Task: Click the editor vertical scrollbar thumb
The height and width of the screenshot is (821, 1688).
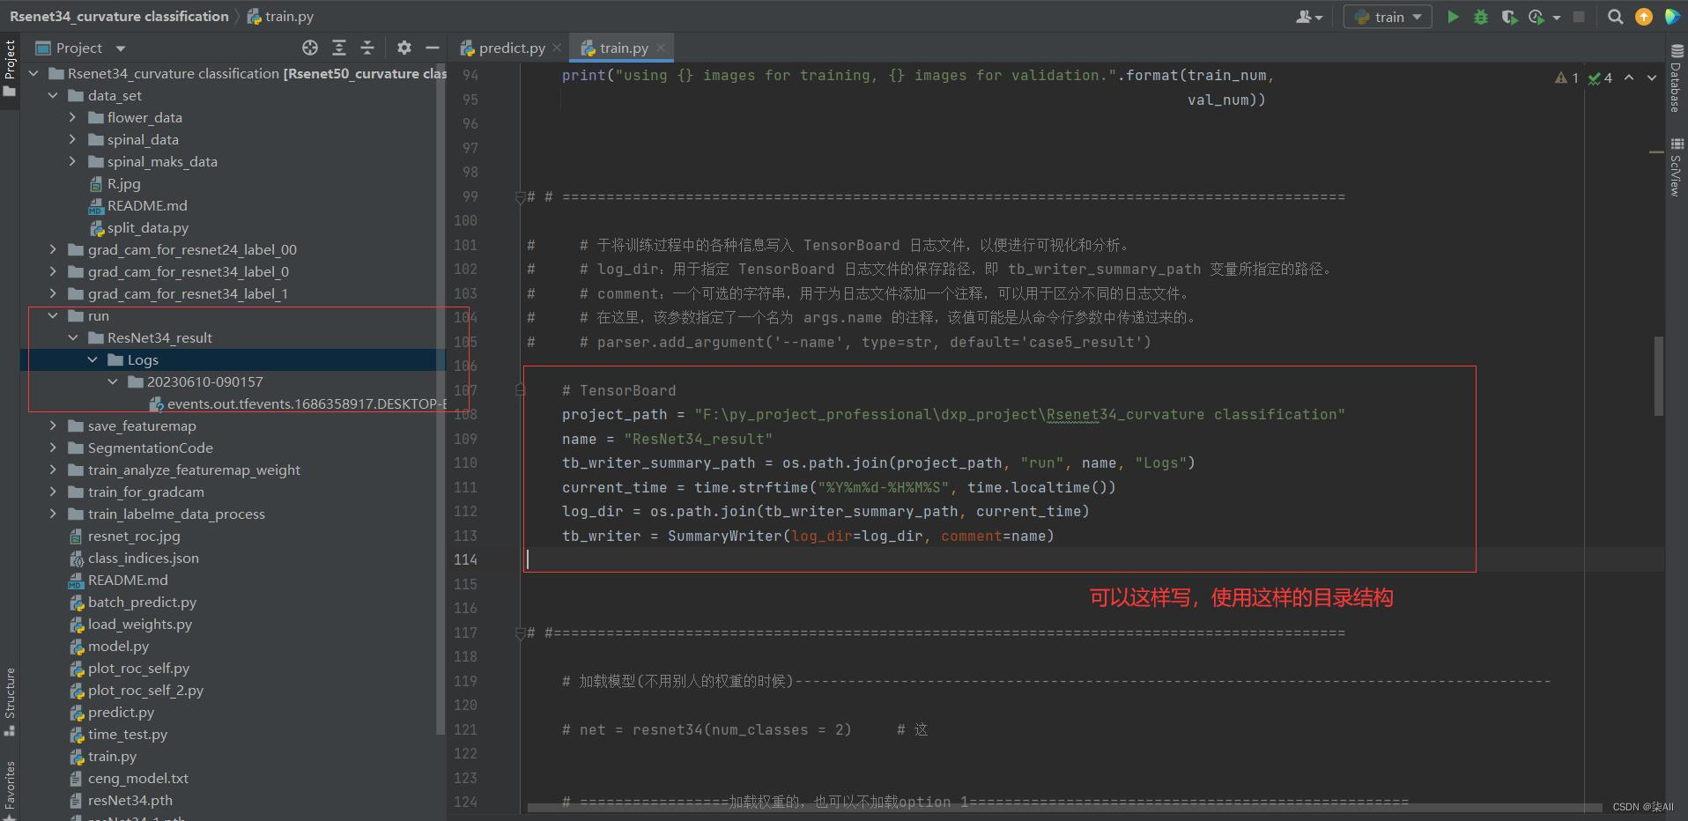Action: coord(1659,375)
